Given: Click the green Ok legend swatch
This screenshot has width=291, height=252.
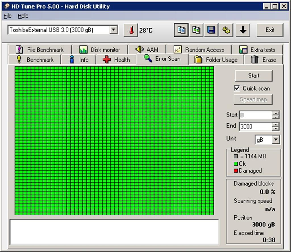Looking at the screenshot, I should (x=236, y=164).
